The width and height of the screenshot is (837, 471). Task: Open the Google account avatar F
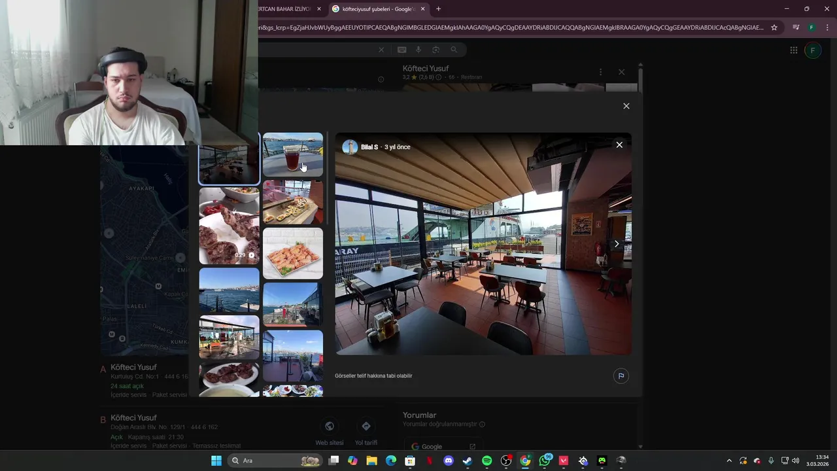(813, 50)
